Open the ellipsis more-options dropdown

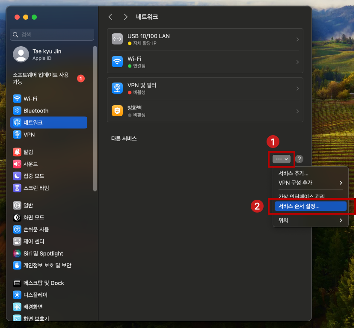click(281, 159)
